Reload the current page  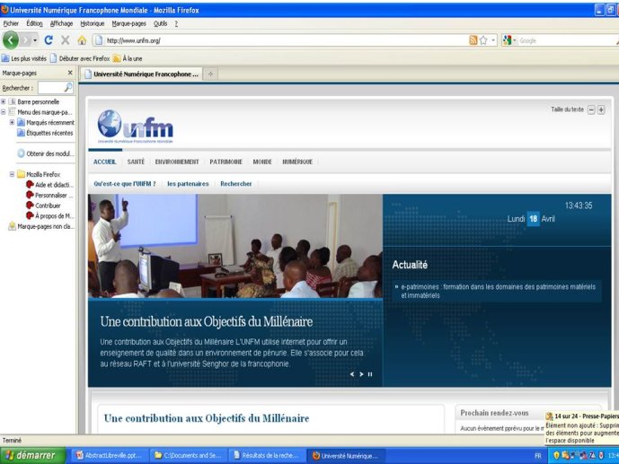coord(49,40)
